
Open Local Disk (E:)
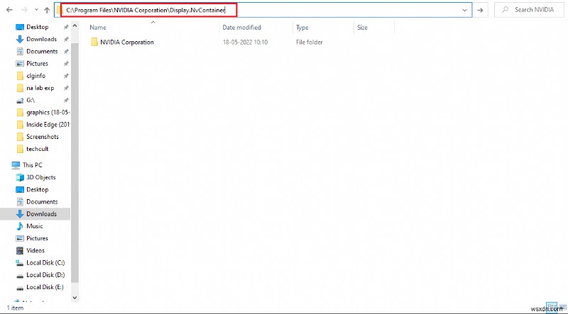45,287
